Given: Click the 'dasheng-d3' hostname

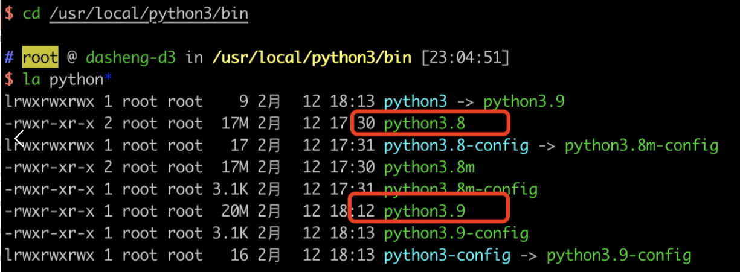Looking at the screenshot, I should tap(130, 58).
